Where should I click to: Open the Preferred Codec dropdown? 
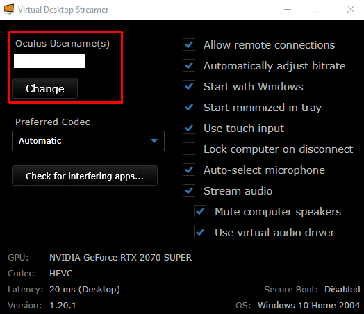[88, 141]
